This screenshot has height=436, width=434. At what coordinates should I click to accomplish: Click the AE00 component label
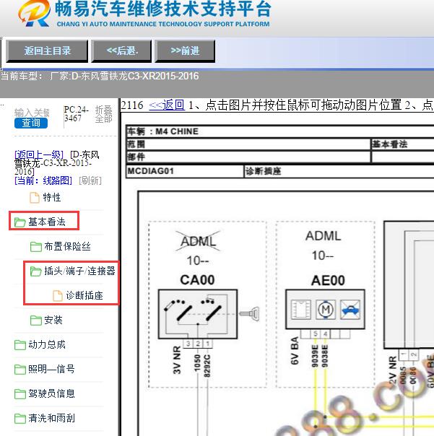[x=328, y=280]
